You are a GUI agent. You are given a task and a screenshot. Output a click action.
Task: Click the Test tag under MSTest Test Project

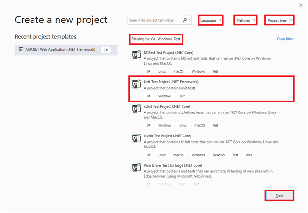coord(215,71)
